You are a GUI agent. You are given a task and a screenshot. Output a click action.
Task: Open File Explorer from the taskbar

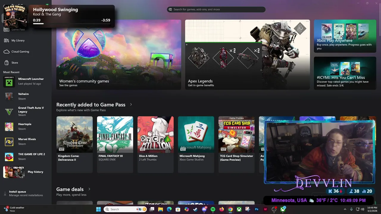click(x=160, y=209)
